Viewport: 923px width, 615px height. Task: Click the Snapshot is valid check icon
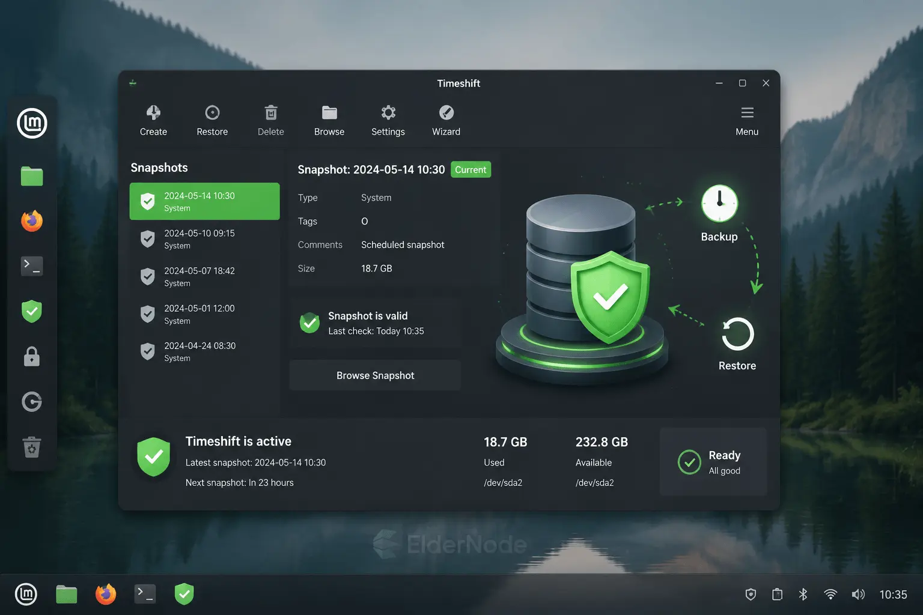[x=309, y=323]
